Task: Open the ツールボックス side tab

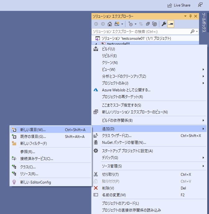Action: click(204, 23)
